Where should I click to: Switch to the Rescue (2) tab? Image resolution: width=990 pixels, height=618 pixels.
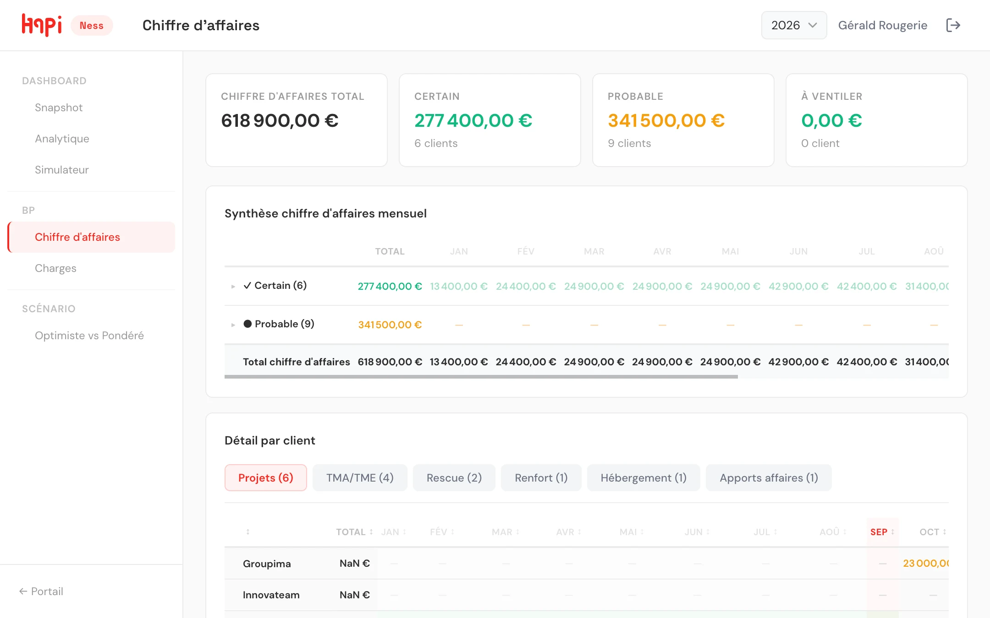point(454,478)
